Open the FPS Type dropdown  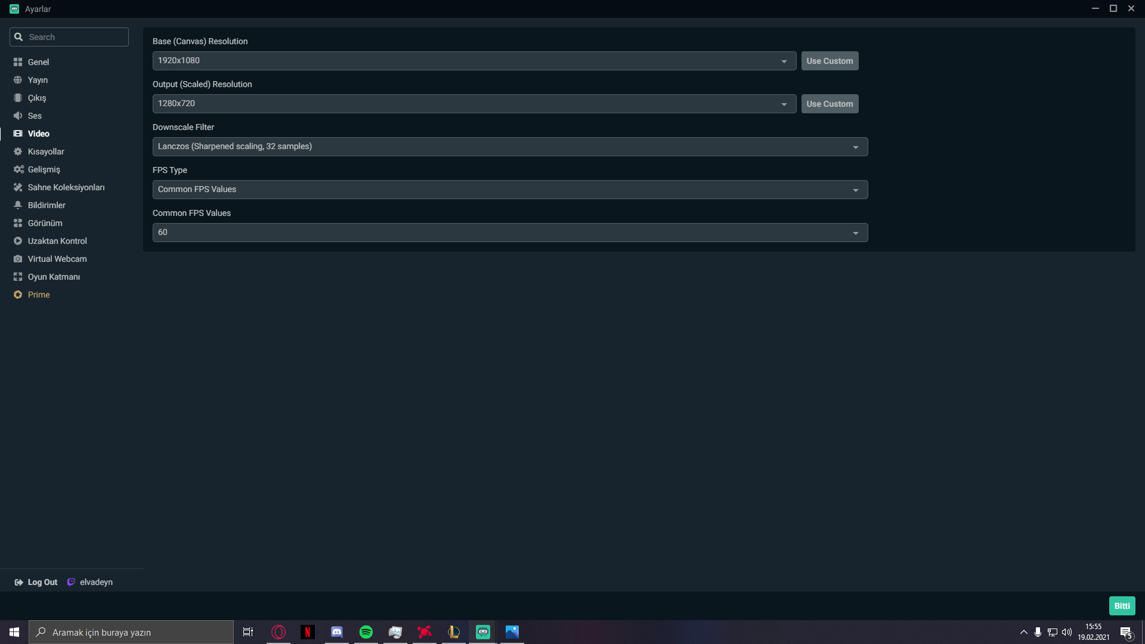[510, 190]
